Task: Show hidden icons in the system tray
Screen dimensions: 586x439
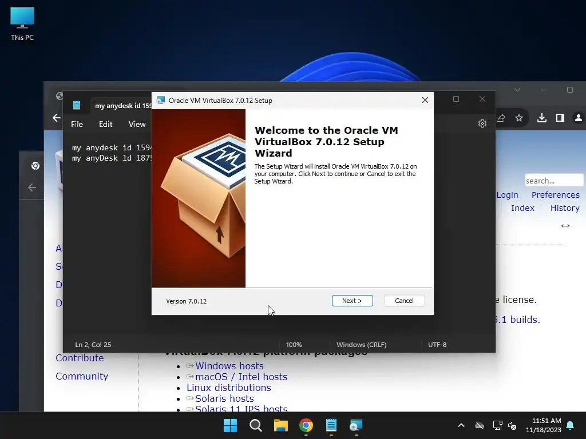Action: coord(461,425)
